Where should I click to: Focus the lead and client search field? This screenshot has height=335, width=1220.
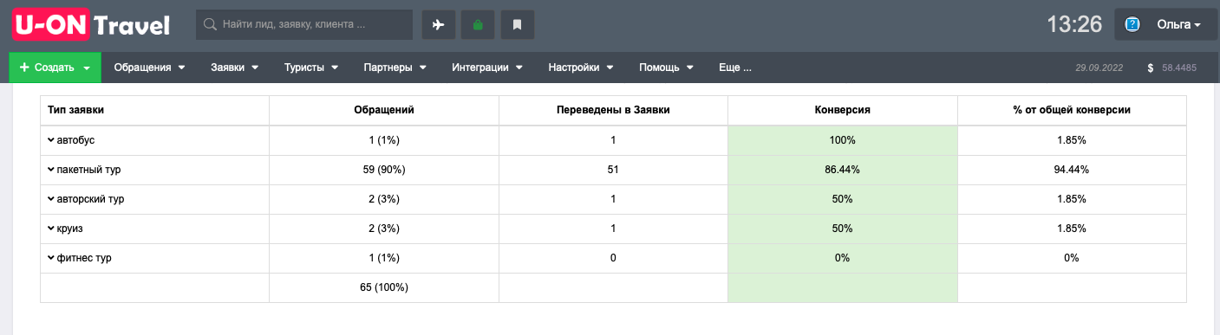(x=304, y=25)
